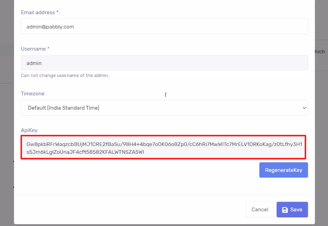Click the ApiKey label
328x226 pixels.
[x=29, y=130]
